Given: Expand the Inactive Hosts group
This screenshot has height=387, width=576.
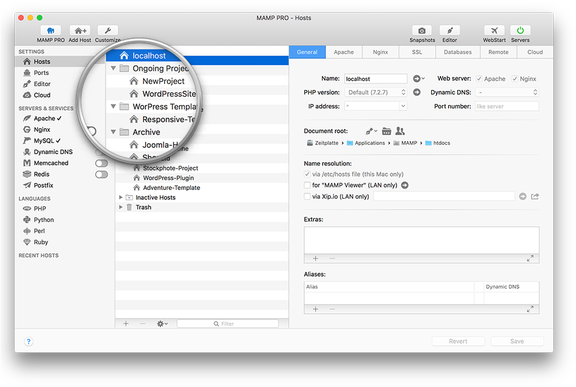Looking at the screenshot, I should [x=121, y=198].
